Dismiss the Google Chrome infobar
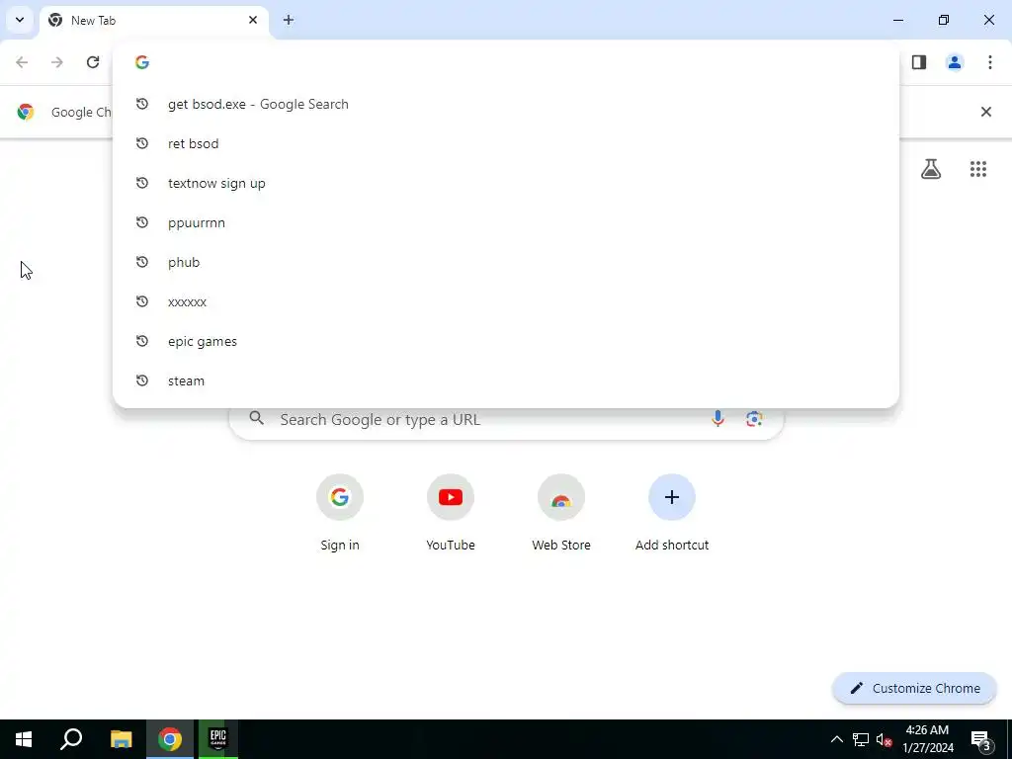The height and width of the screenshot is (759, 1012). coord(986,112)
